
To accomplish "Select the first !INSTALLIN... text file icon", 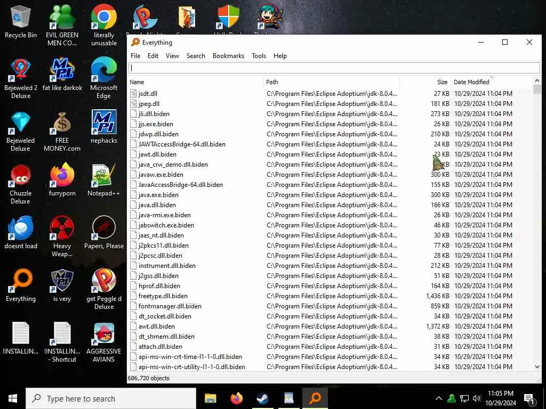I will (21, 338).
